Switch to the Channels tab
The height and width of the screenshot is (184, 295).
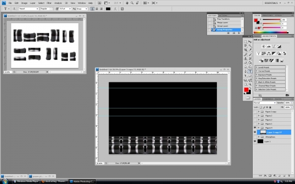268,99
